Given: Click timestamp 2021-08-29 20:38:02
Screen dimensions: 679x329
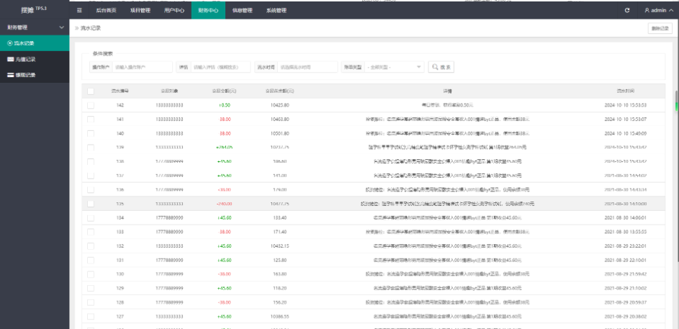Looking at the screenshot, I should click(626, 317).
